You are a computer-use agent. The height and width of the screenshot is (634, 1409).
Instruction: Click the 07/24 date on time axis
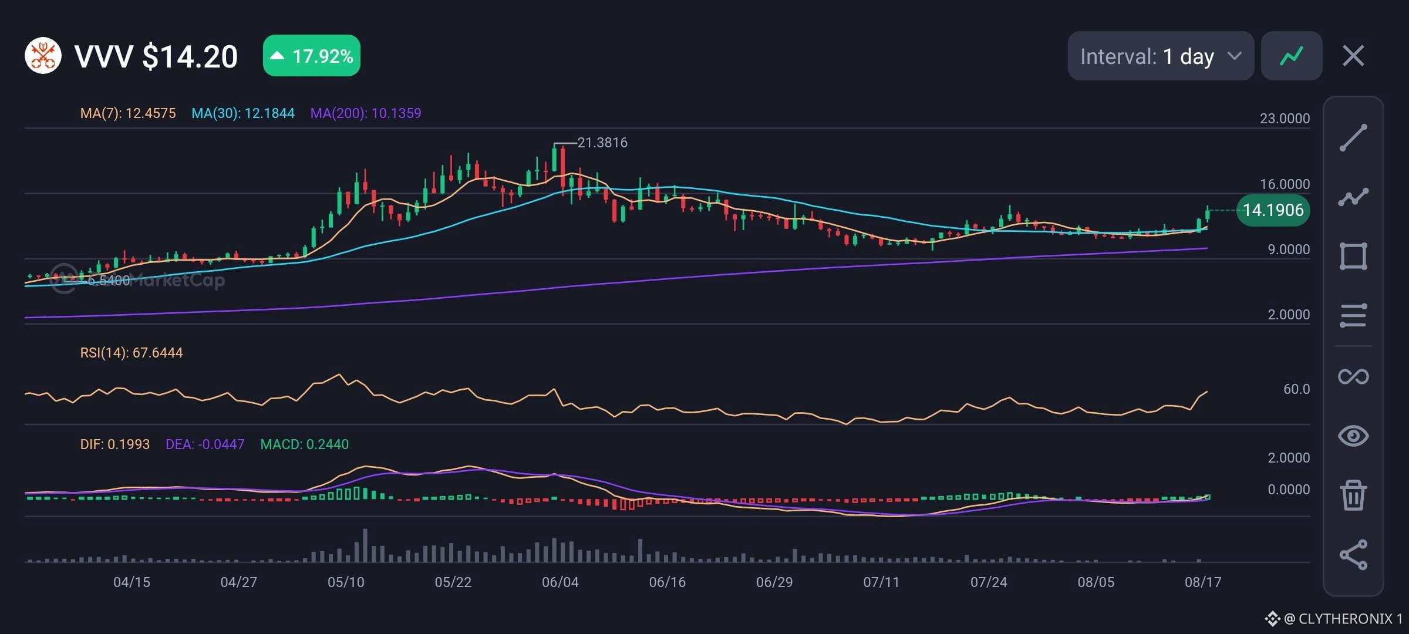pos(989,582)
